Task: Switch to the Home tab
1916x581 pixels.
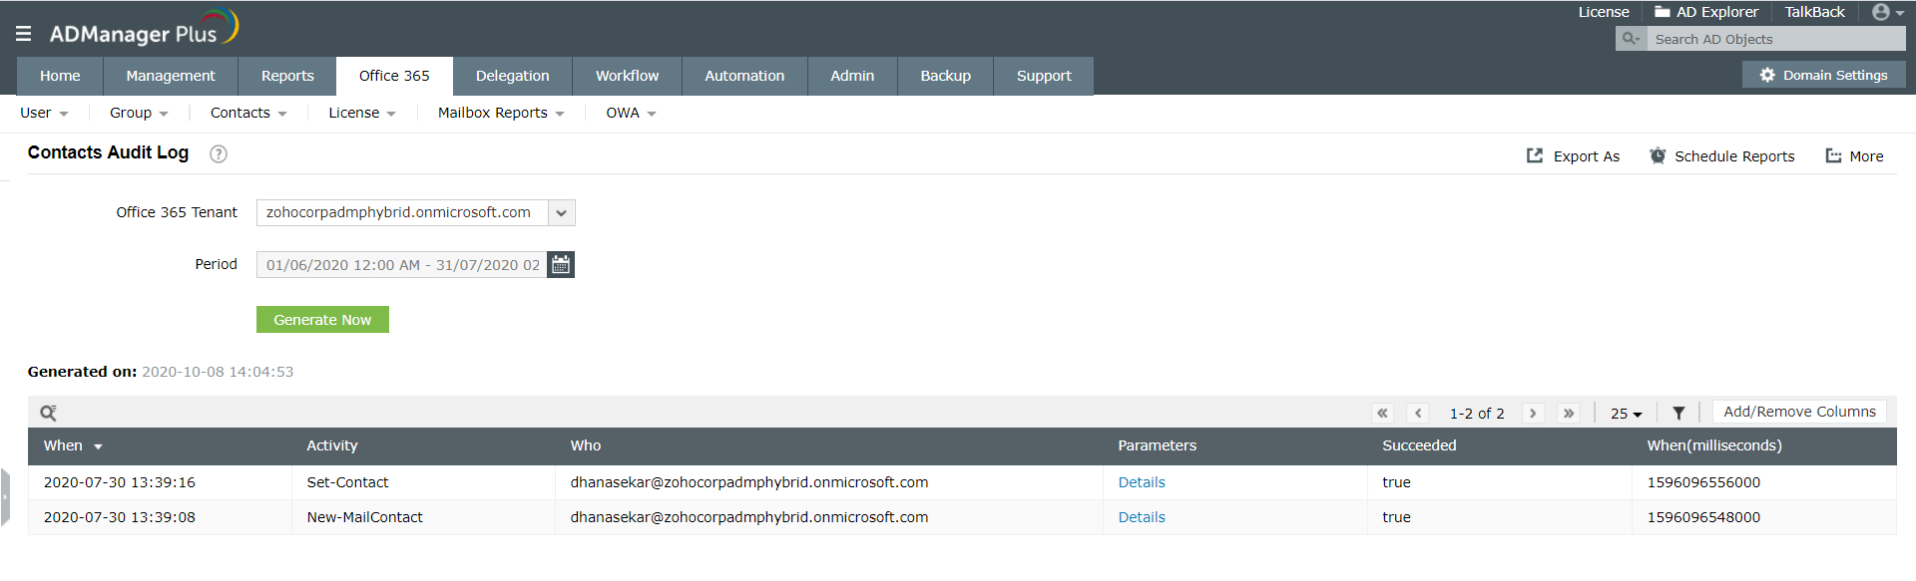Action: 60,76
